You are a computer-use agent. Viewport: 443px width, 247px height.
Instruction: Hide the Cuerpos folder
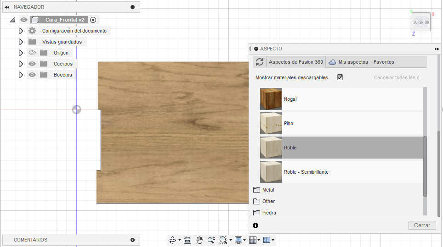[x=32, y=64]
